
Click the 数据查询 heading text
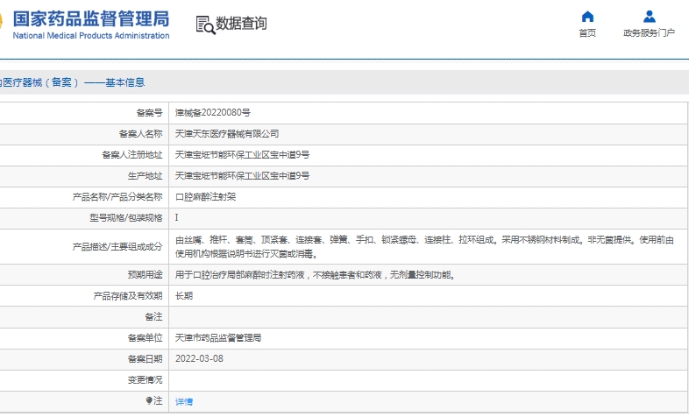click(241, 24)
